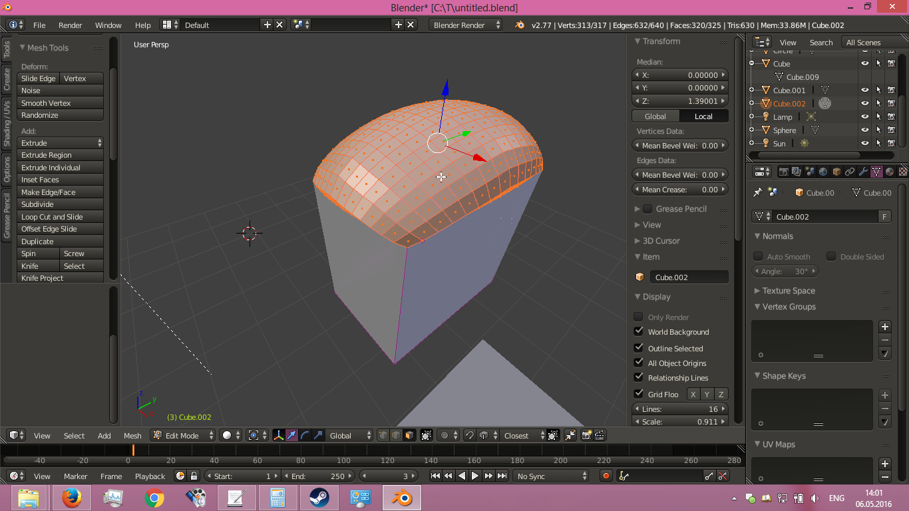Click Lamp data icon in outliner
Viewport: 909px width, 511px height.
pos(811,116)
